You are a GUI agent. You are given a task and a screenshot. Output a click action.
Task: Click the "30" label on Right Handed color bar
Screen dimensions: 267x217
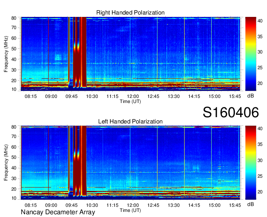click(x=260, y=52)
